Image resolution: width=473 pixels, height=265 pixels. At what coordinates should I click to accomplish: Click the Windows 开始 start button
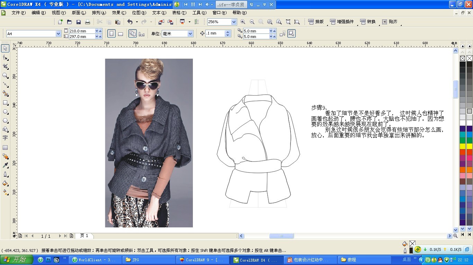17,260
